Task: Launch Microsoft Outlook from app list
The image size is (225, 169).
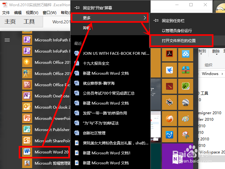Action: coord(46,107)
